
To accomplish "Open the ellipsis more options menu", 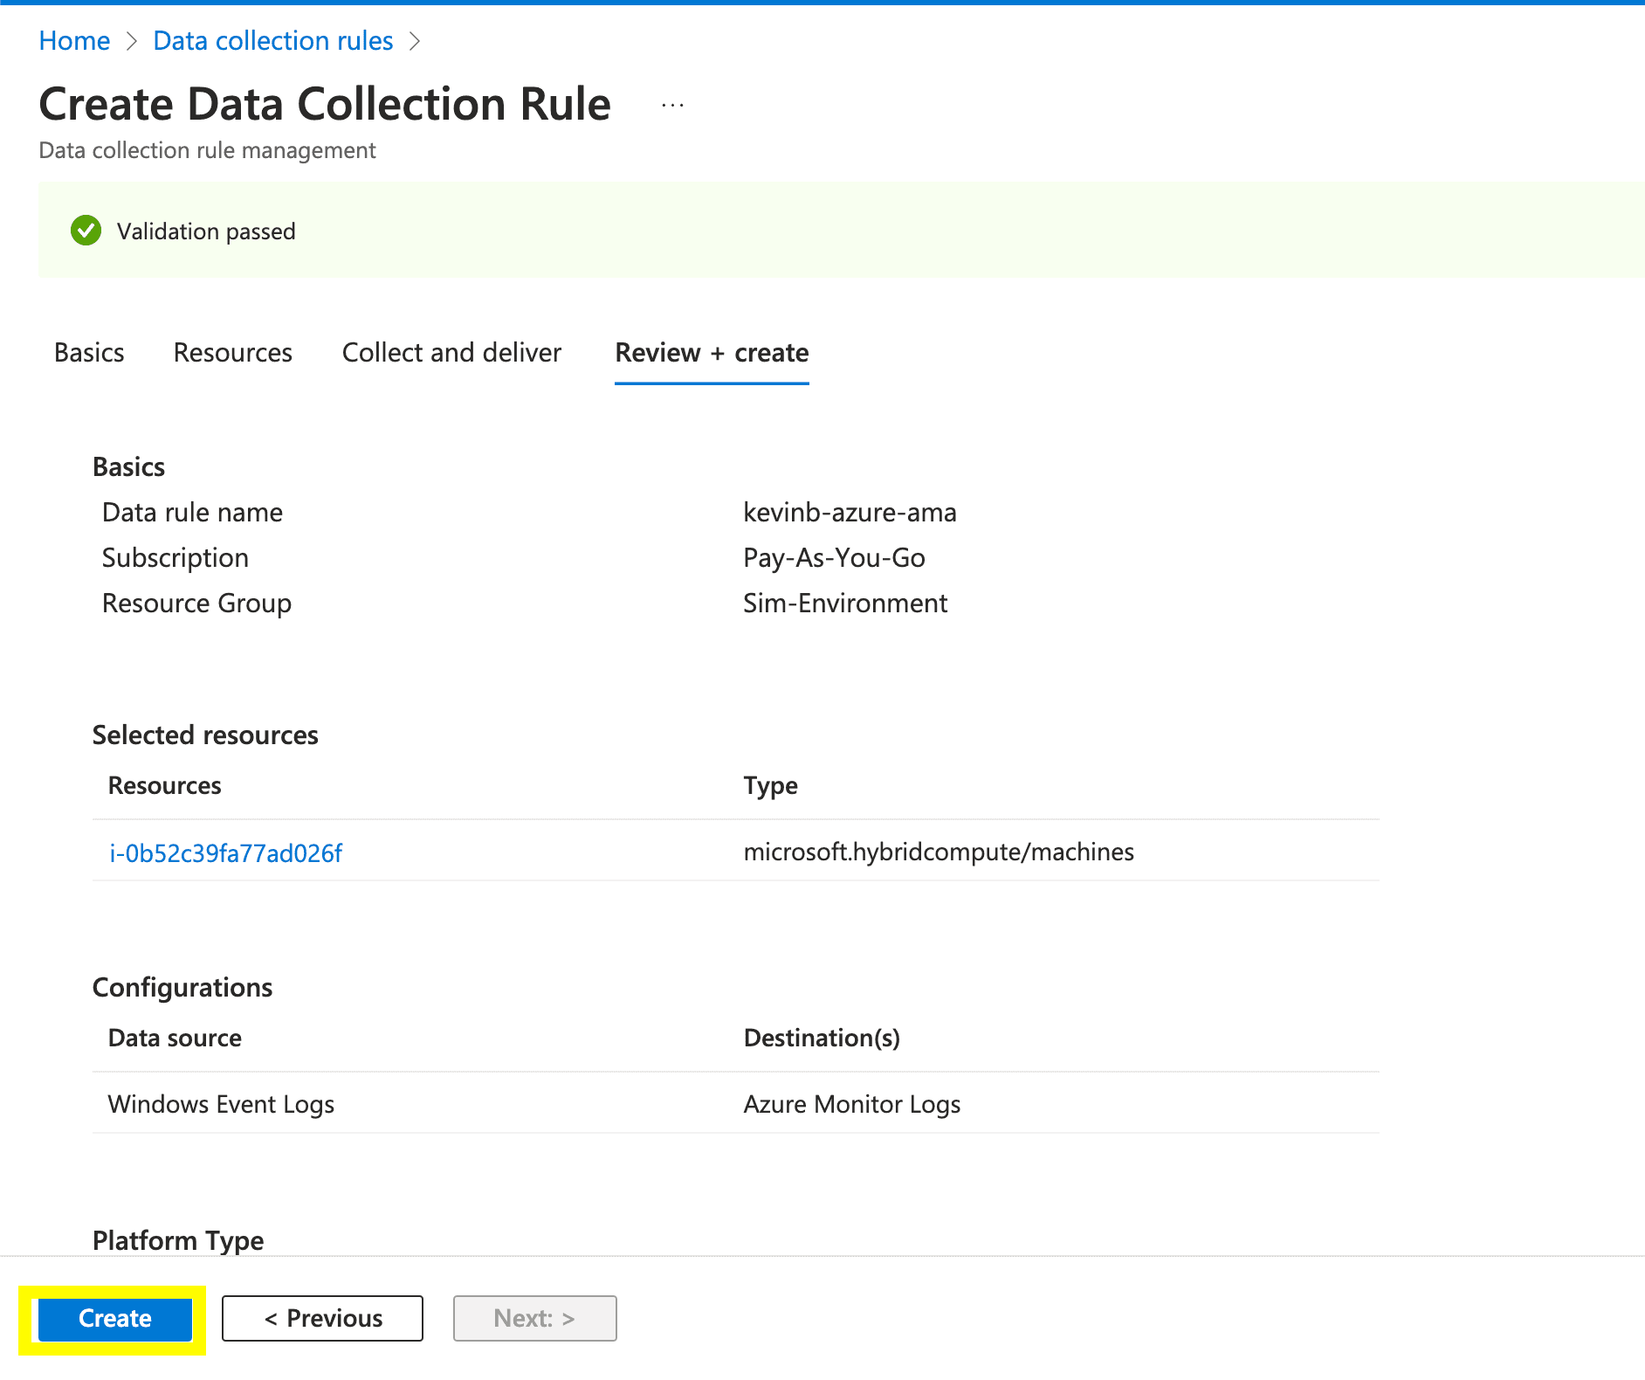I will 672,105.
